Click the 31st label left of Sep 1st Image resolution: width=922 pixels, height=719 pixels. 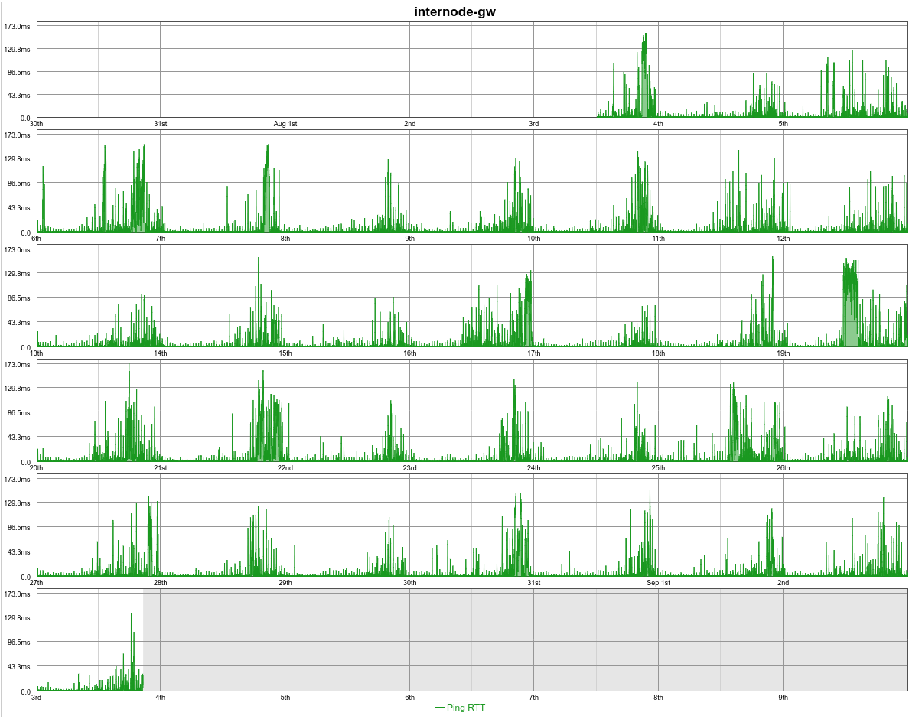click(x=534, y=583)
